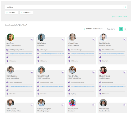
Task: Click Casey Evans' email link
Action: point(83,53)
